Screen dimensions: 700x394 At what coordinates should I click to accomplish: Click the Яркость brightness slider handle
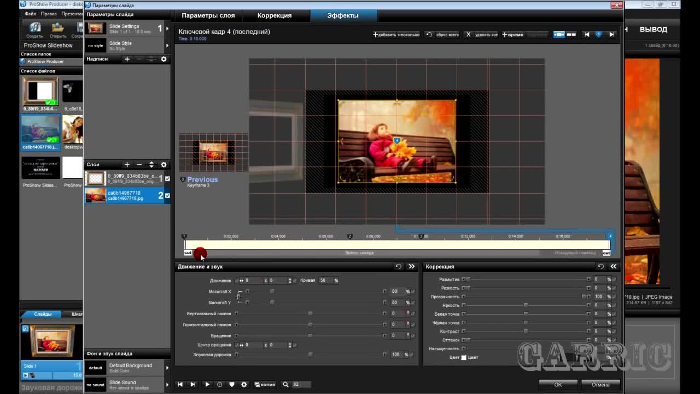[526, 305]
